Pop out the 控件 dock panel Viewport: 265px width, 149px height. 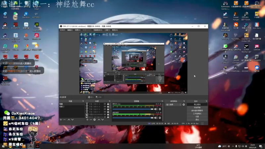(x=206, y=101)
